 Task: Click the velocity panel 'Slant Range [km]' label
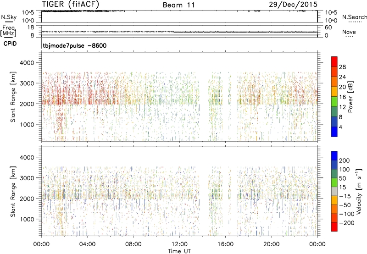(x=13, y=191)
